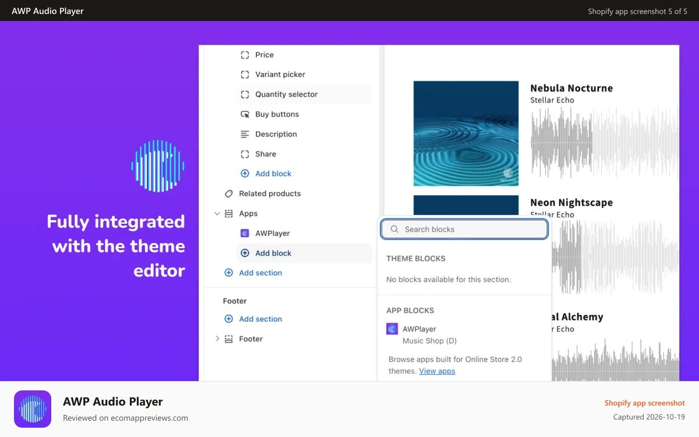Image resolution: width=699 pixels, height=437 pixels.
Task: Select the Quantity selector block
Action: tap(305, 94)
